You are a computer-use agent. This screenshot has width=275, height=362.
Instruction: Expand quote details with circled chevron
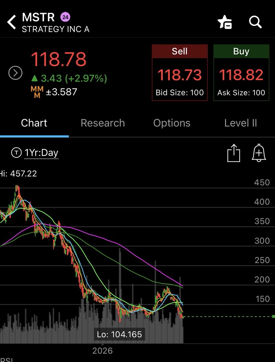(15, 73)
